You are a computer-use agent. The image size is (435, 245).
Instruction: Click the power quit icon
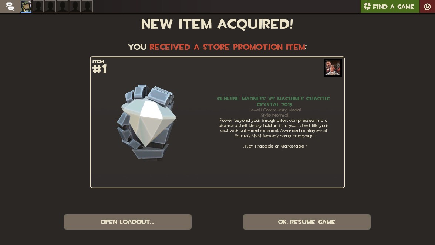427,6
